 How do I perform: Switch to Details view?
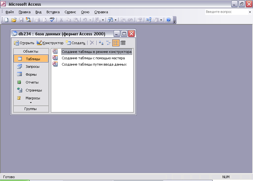click(x=123, y=43)
